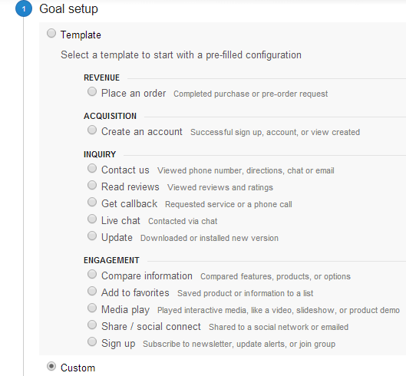This screenshot has width=406, height=376.
Task: Choose the Place an order template
Action: pyautogui.click(x=92, y=91)
